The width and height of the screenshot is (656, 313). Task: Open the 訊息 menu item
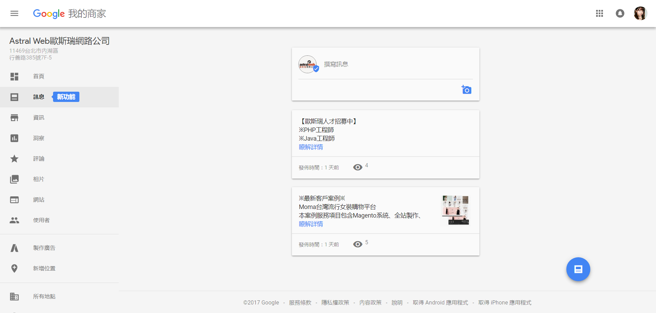(59, 97)
